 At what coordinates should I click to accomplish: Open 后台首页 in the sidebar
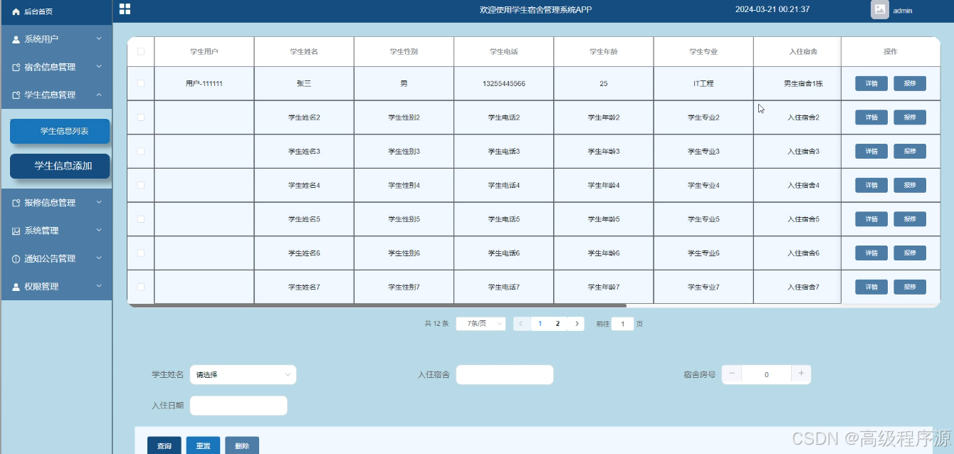(56, 11)
